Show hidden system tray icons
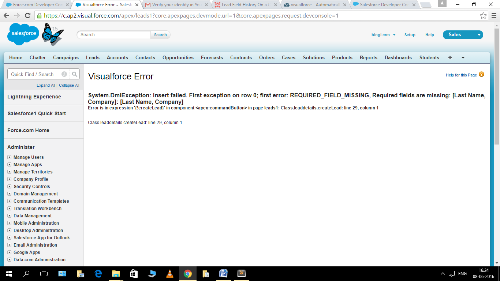The height and width of the screenshot is (281, 500). click(x=443, y=274)
